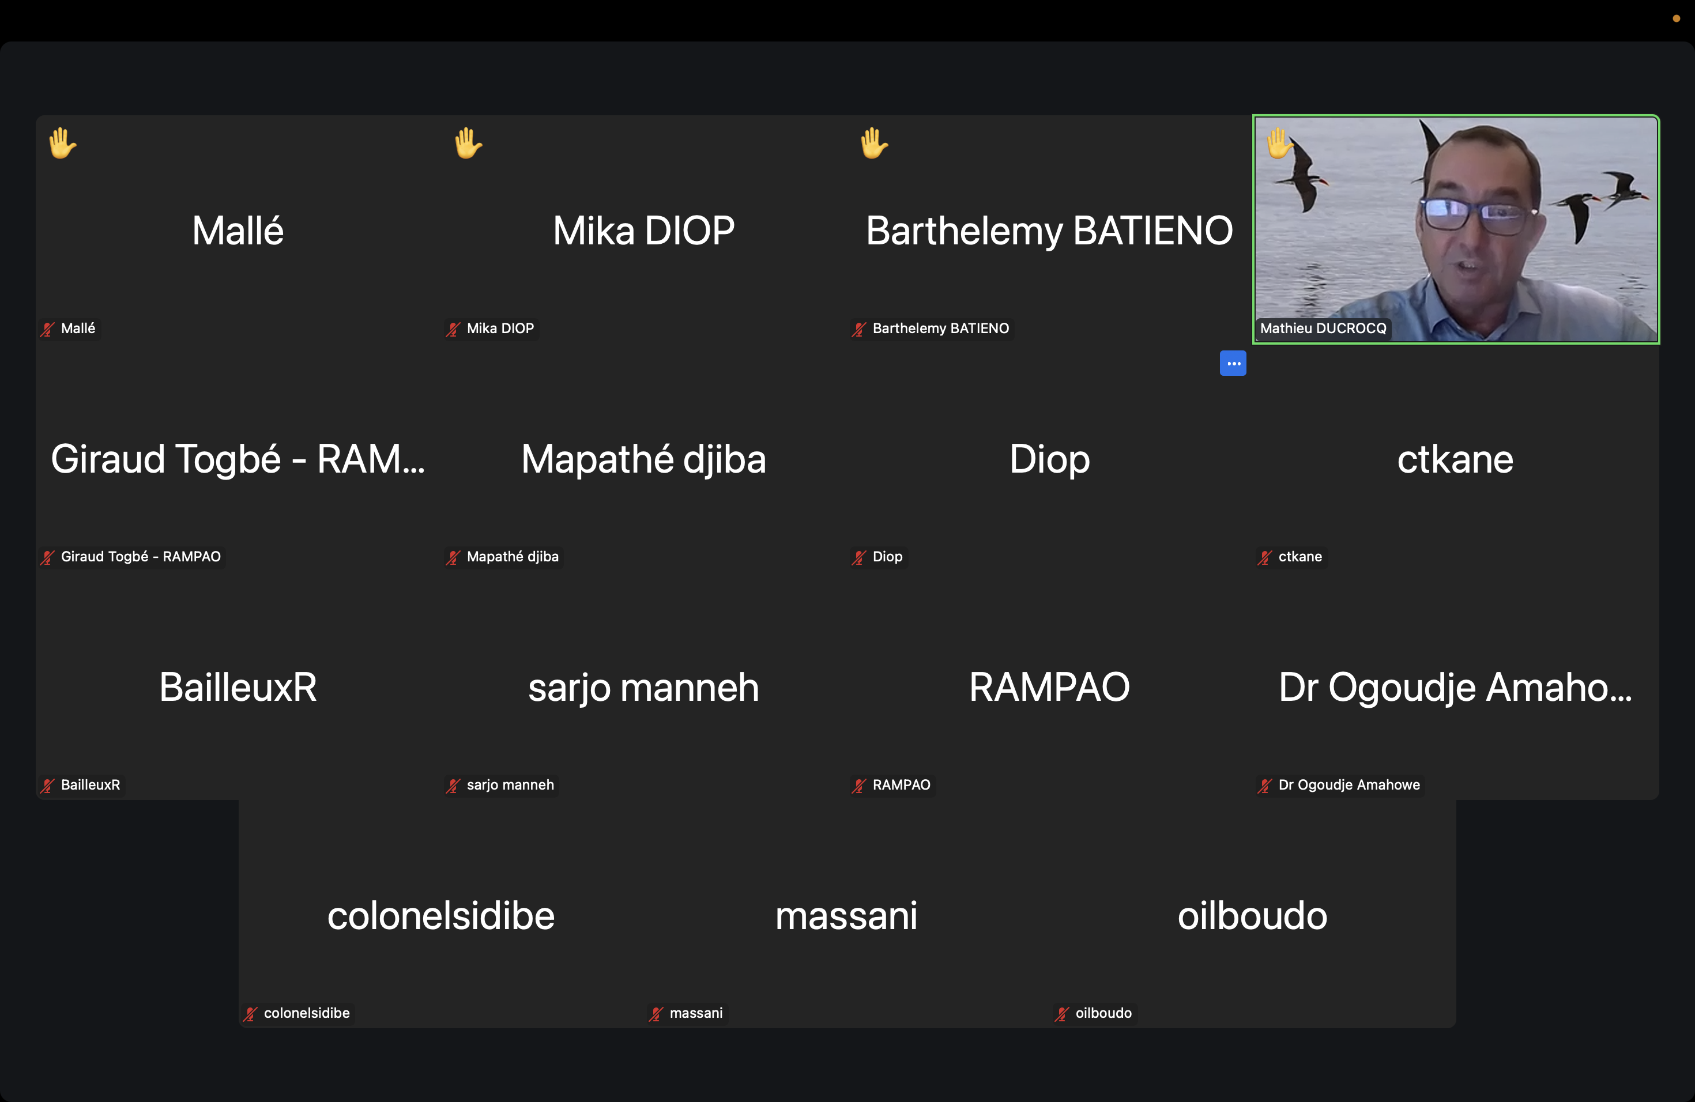Click muted mic icon beside oilboudo label
The width and height of the screenshot is (1695, 1102).
tap(1062, 1014)
